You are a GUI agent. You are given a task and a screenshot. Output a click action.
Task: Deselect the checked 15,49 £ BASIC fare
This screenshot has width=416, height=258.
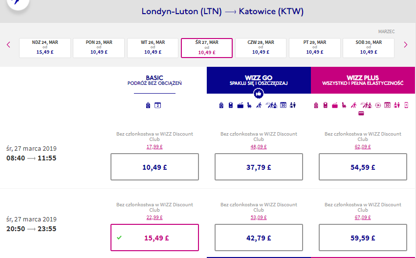click(x=154, y=238)
